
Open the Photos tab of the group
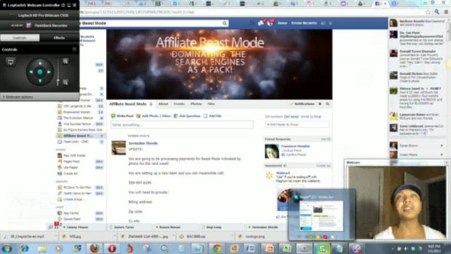tap(196, 104)
